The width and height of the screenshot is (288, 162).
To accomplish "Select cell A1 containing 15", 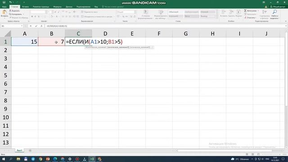I will click(x=25, y=42).
